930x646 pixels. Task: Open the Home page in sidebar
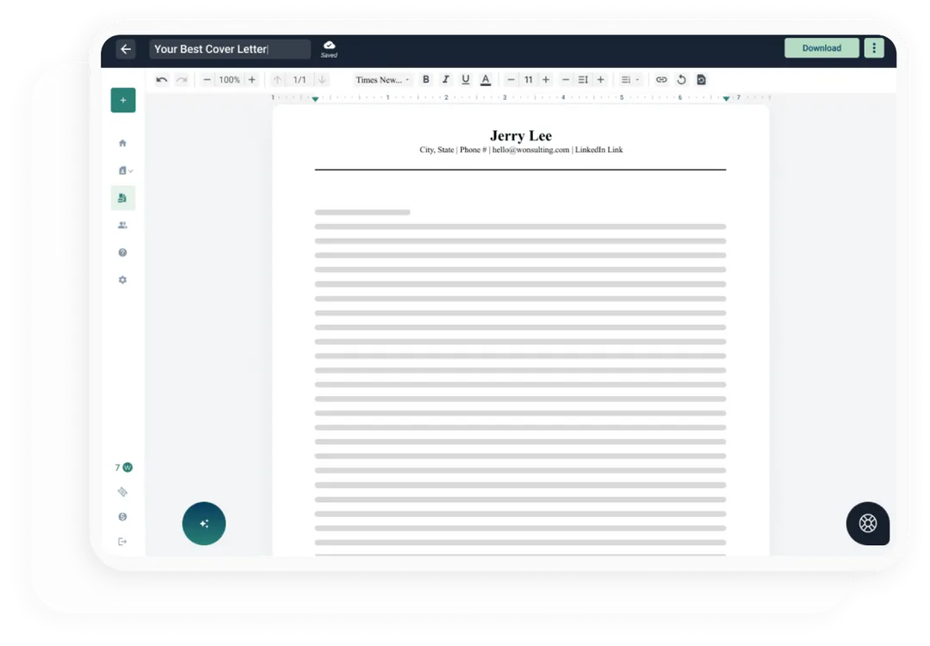point(123,143)
